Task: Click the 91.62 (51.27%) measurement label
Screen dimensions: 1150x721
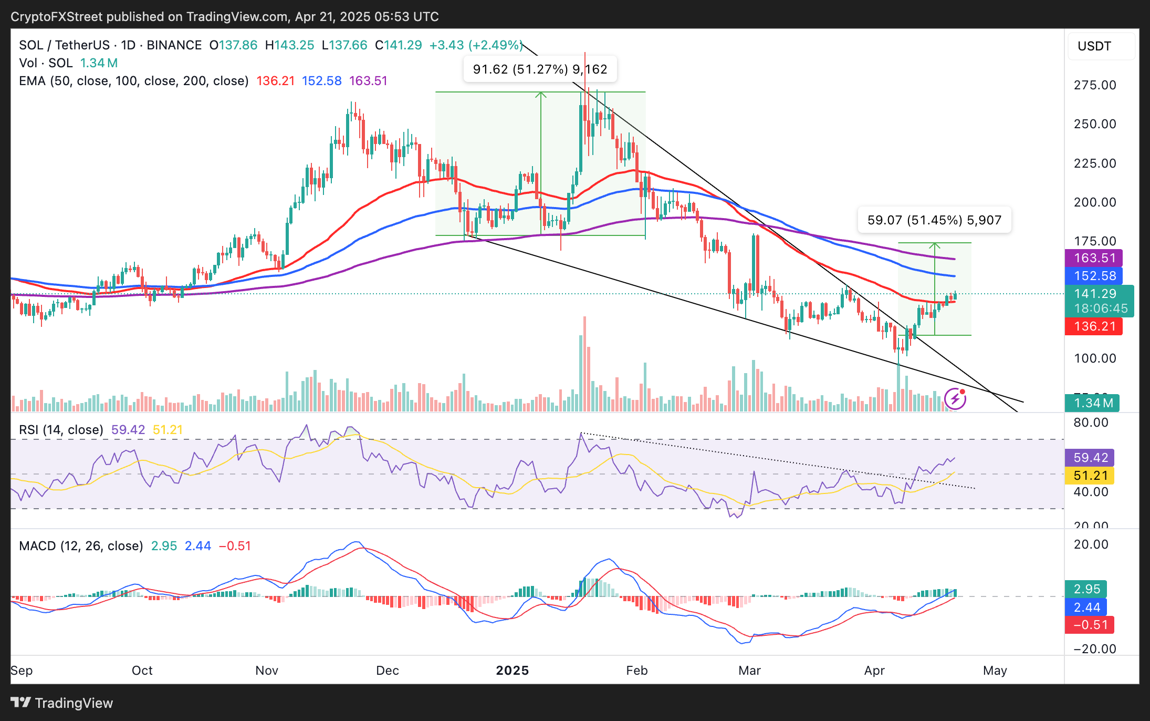Action: (x=540, y=69)
